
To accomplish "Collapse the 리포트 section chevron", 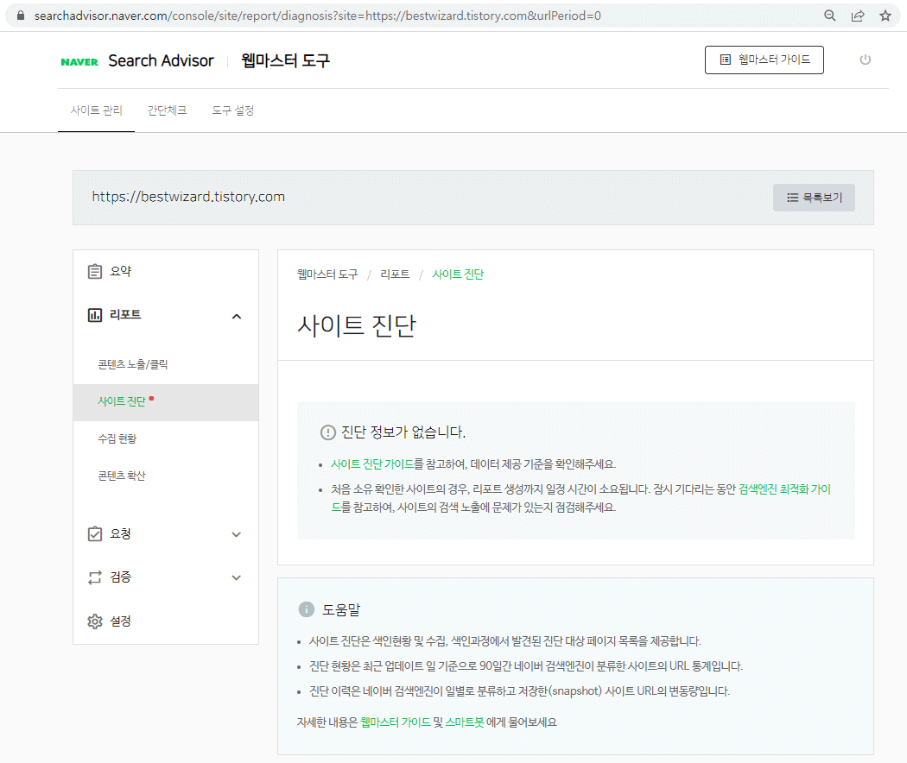I will coord(236,316).
